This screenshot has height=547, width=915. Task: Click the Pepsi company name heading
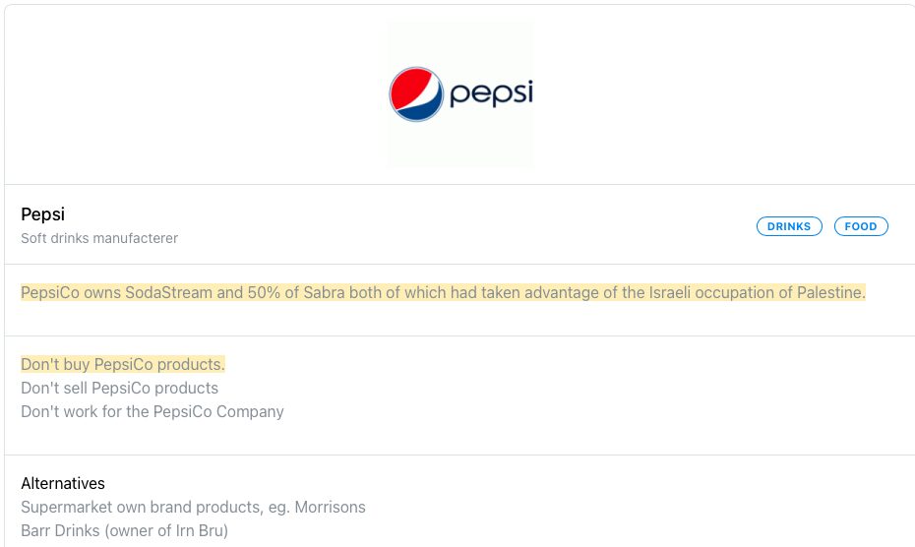[42, 214]
